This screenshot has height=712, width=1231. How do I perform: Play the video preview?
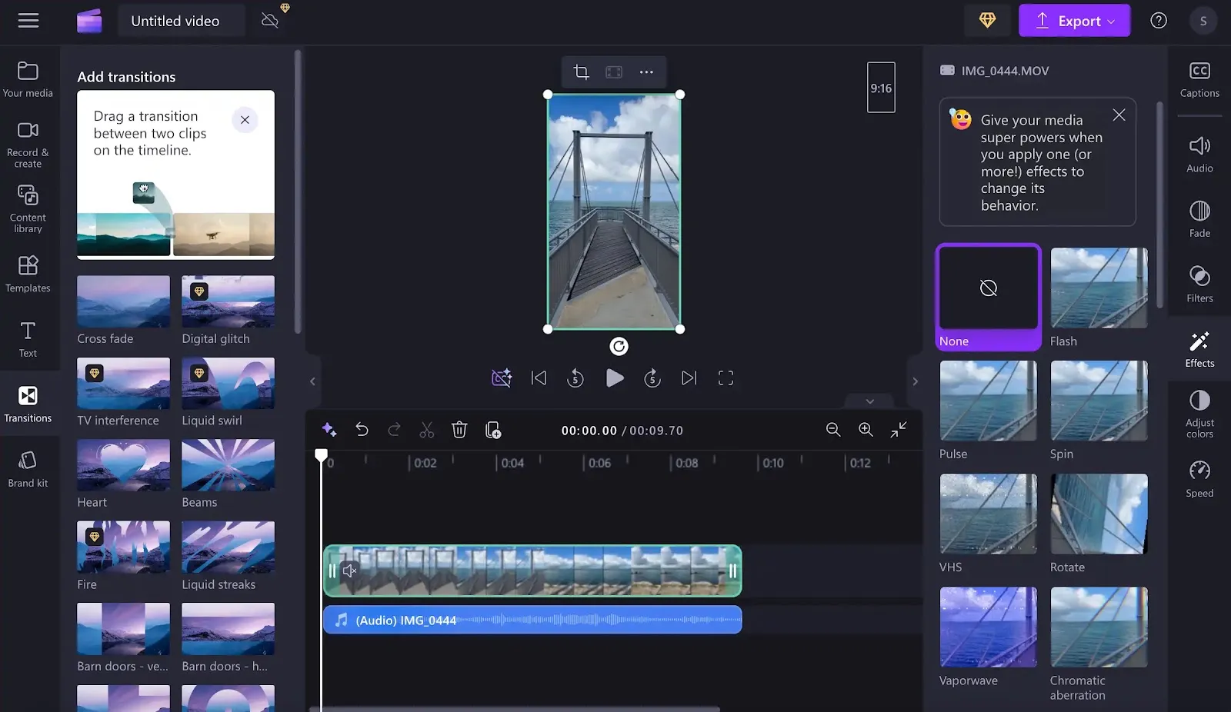click(x=615, y=378)
